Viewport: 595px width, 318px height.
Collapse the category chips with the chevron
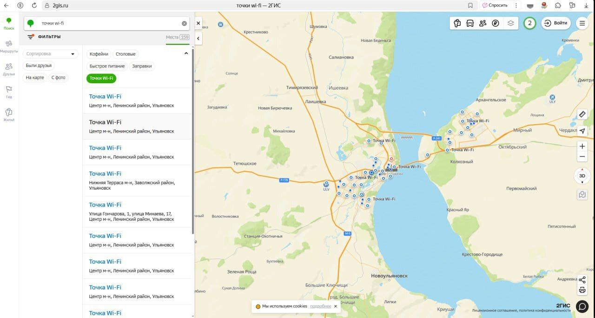click(x=186, y=53)
